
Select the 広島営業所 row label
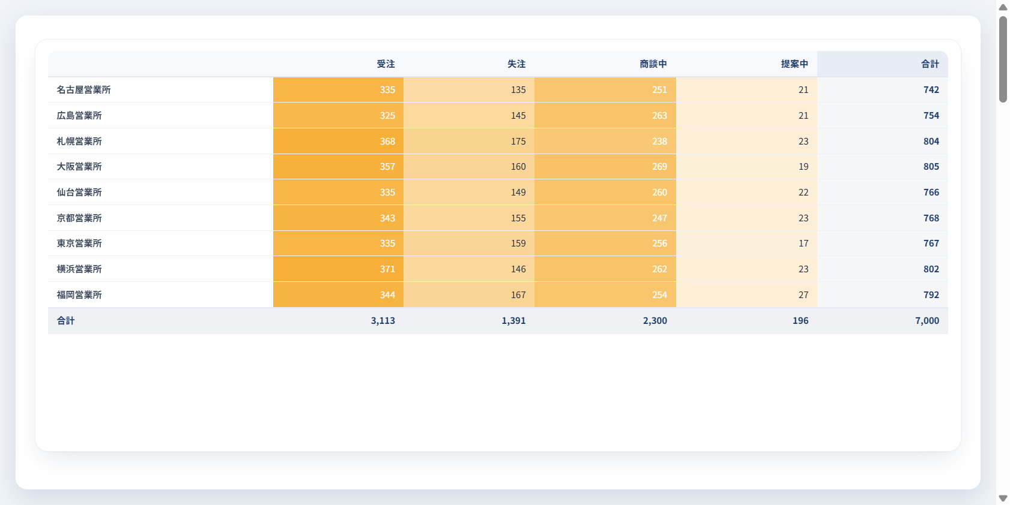160,116
